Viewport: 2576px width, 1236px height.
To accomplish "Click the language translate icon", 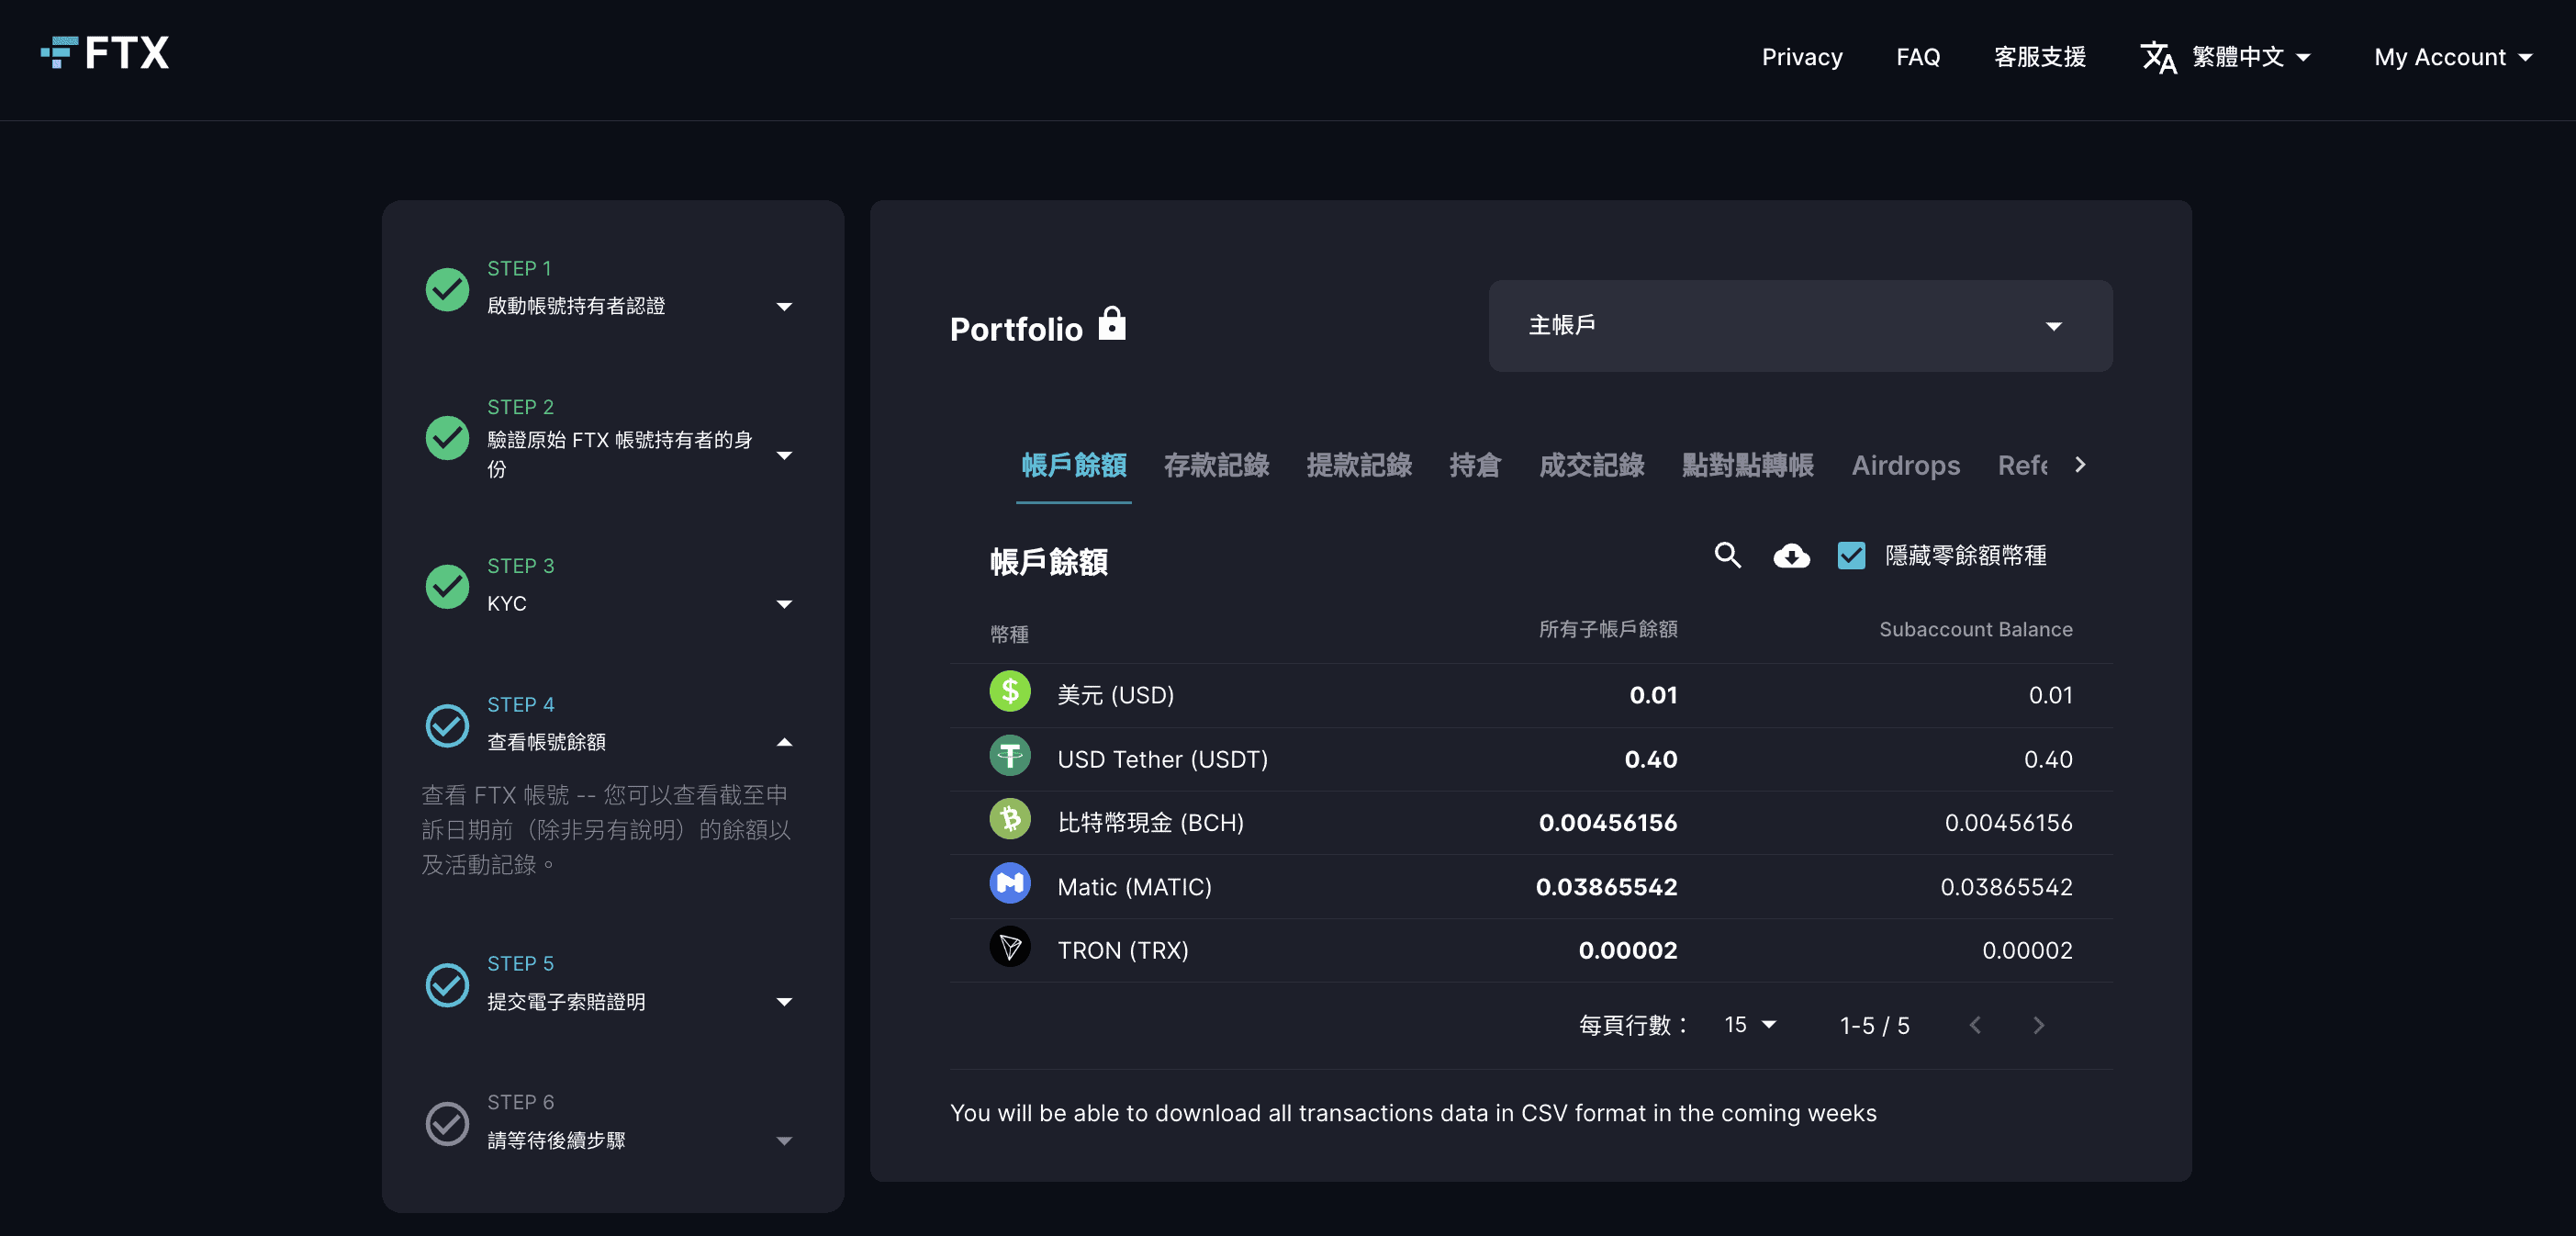I will tap(2158, 57).
